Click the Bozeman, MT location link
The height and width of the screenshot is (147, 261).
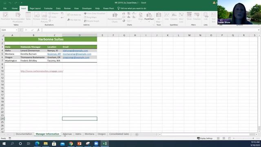click(54, 54)
